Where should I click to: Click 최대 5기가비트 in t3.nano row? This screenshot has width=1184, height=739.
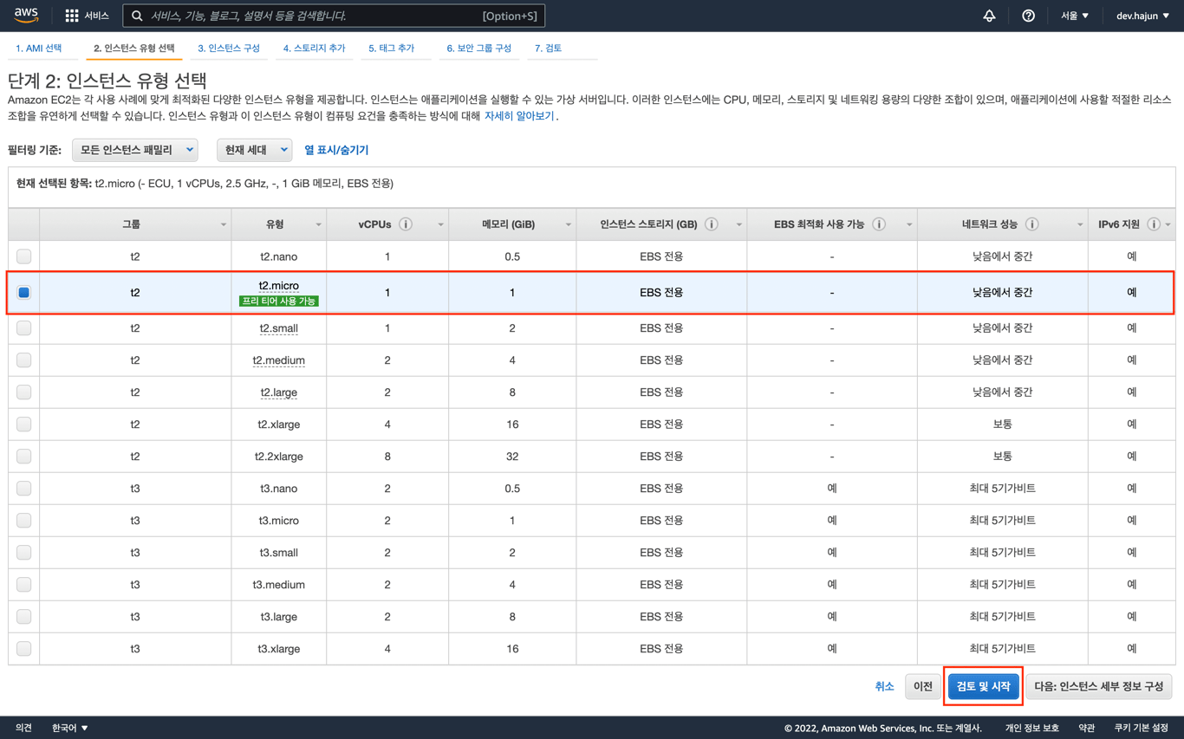pos(1002,489)
